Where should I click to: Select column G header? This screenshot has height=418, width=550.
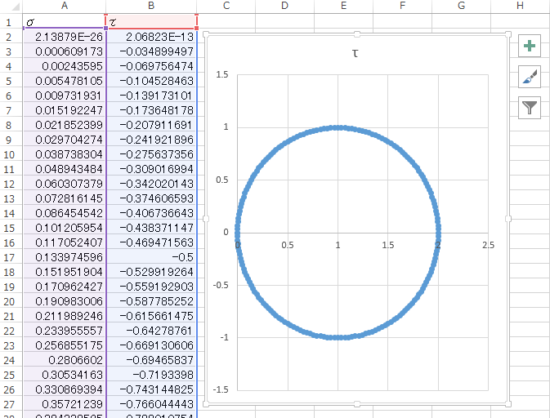(x=461, y=6)
